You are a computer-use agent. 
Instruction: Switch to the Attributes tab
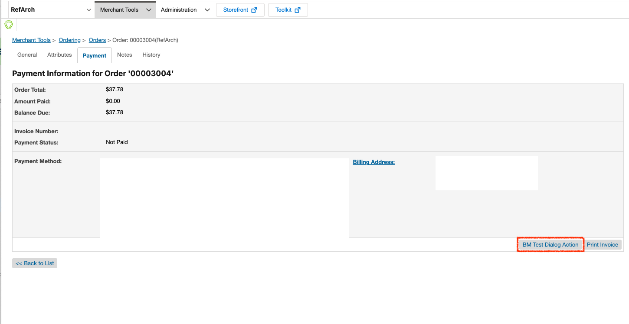pos(59,55)
